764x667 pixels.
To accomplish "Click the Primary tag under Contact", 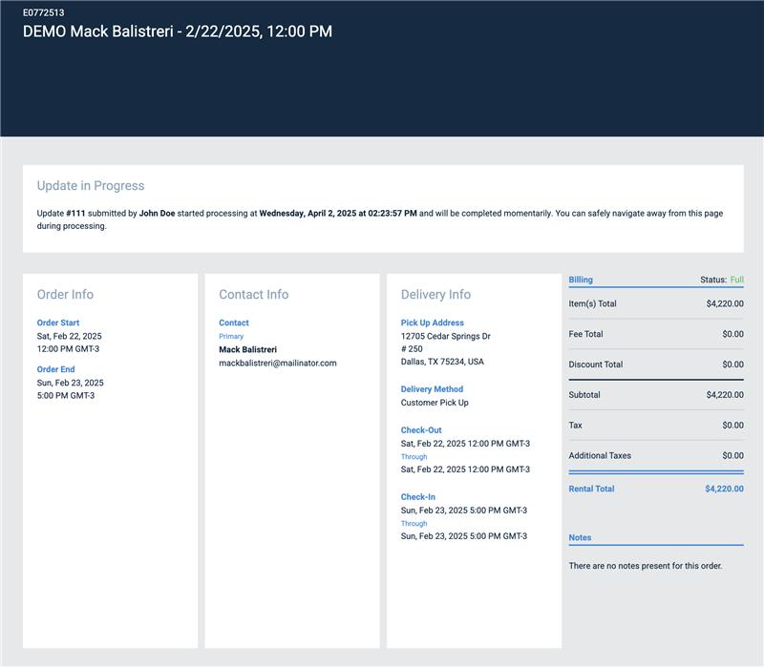I will click(x=231, y=336).
